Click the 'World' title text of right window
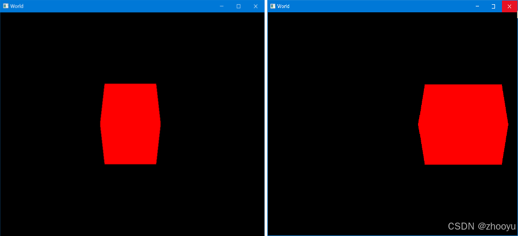 coord(283,6)
